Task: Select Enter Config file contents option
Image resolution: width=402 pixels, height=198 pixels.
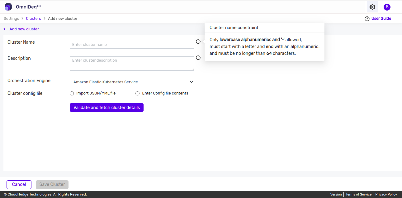Action: pos(137,93)
